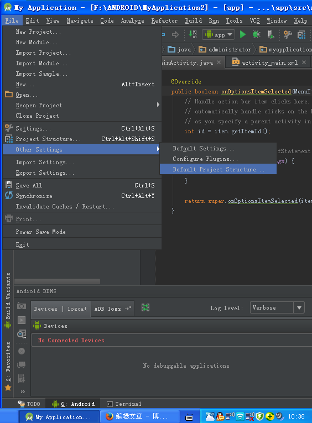312x423 pixels.
Task: Open the Refactor menu
Action: tap(164, 20)
